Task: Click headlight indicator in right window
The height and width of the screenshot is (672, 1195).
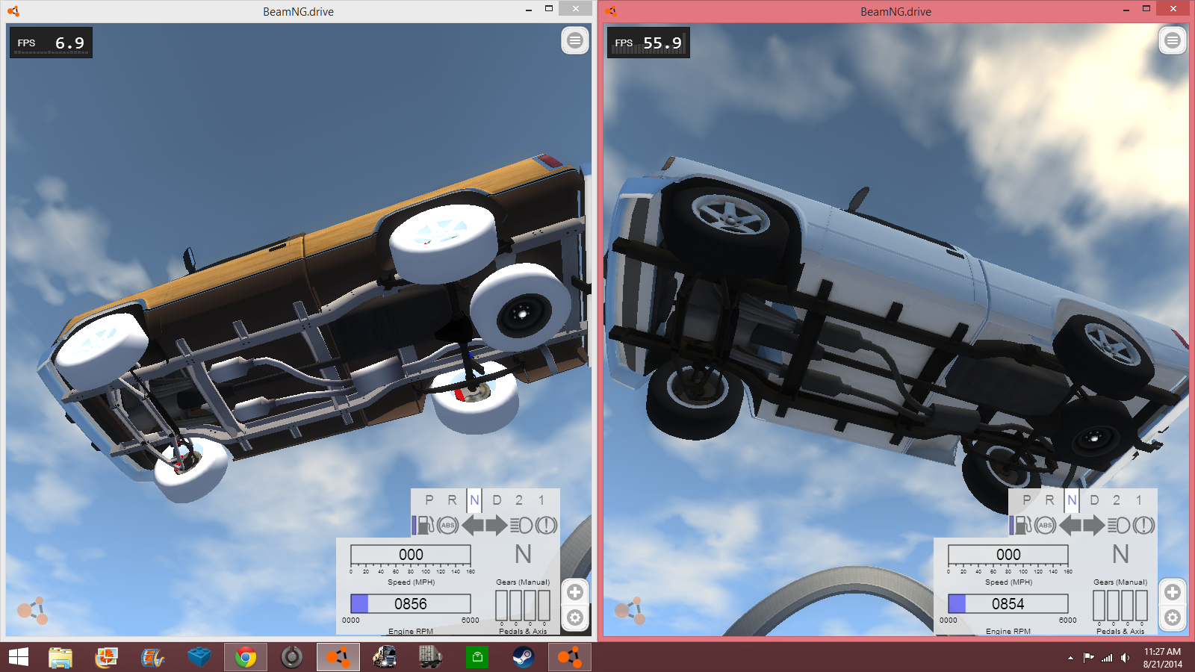Action: click(1119, 525)
